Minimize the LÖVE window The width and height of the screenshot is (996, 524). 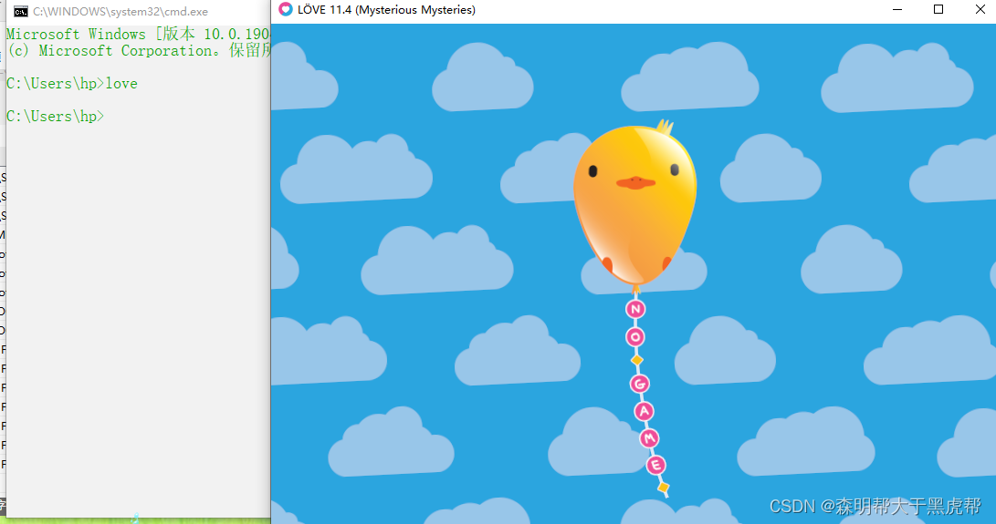(x=897, y=9)
